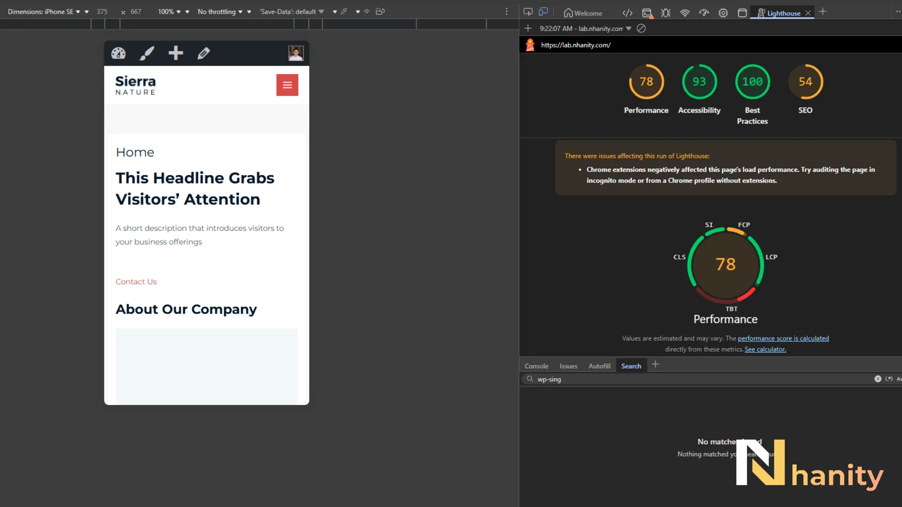
Task: Click the 375 width input field
Action: coord(102,11)
